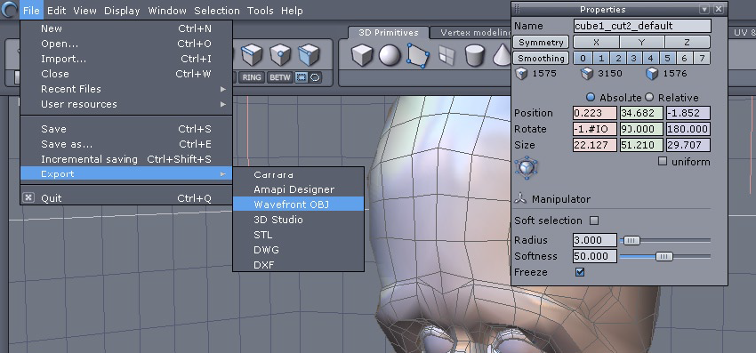Click the cone primitive icon
Screen dimensions: 756x353
tap(501, 55)
